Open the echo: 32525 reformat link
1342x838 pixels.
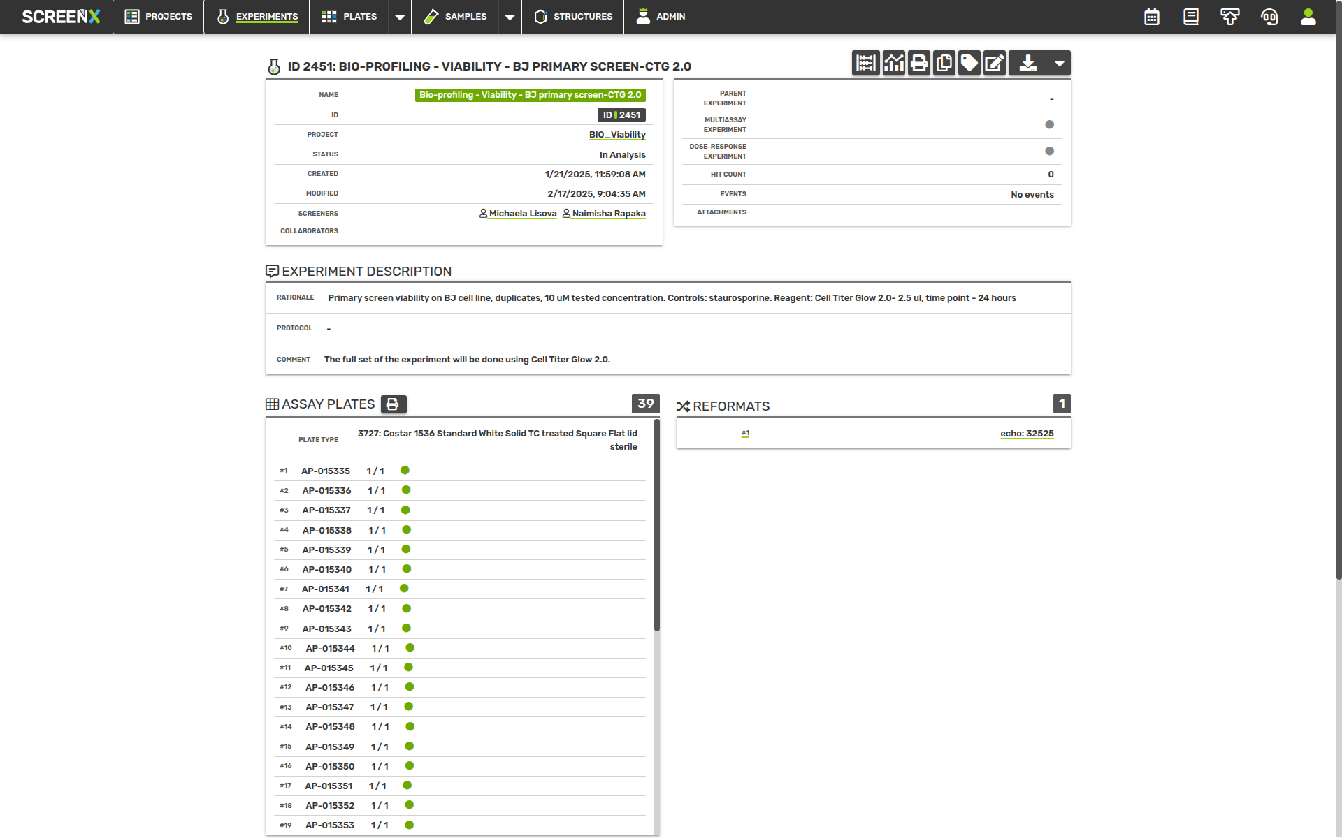[1026, 434]
